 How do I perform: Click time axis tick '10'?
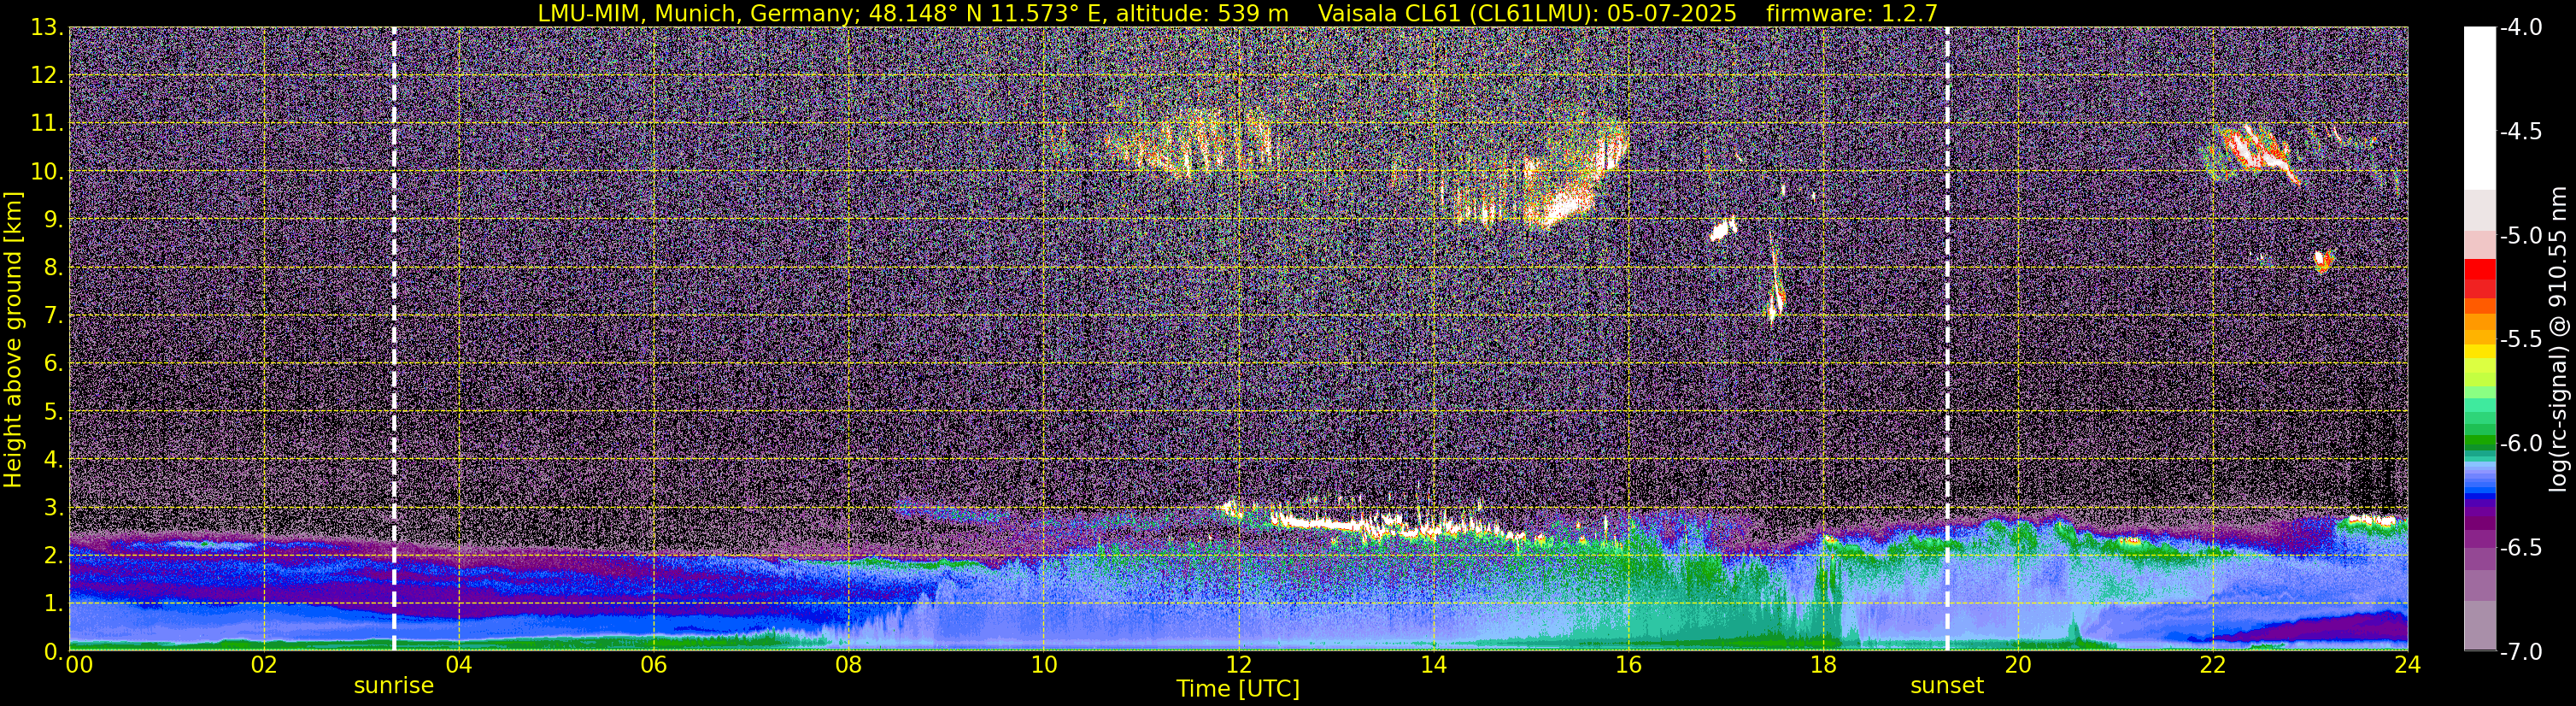pos(1044,664)
